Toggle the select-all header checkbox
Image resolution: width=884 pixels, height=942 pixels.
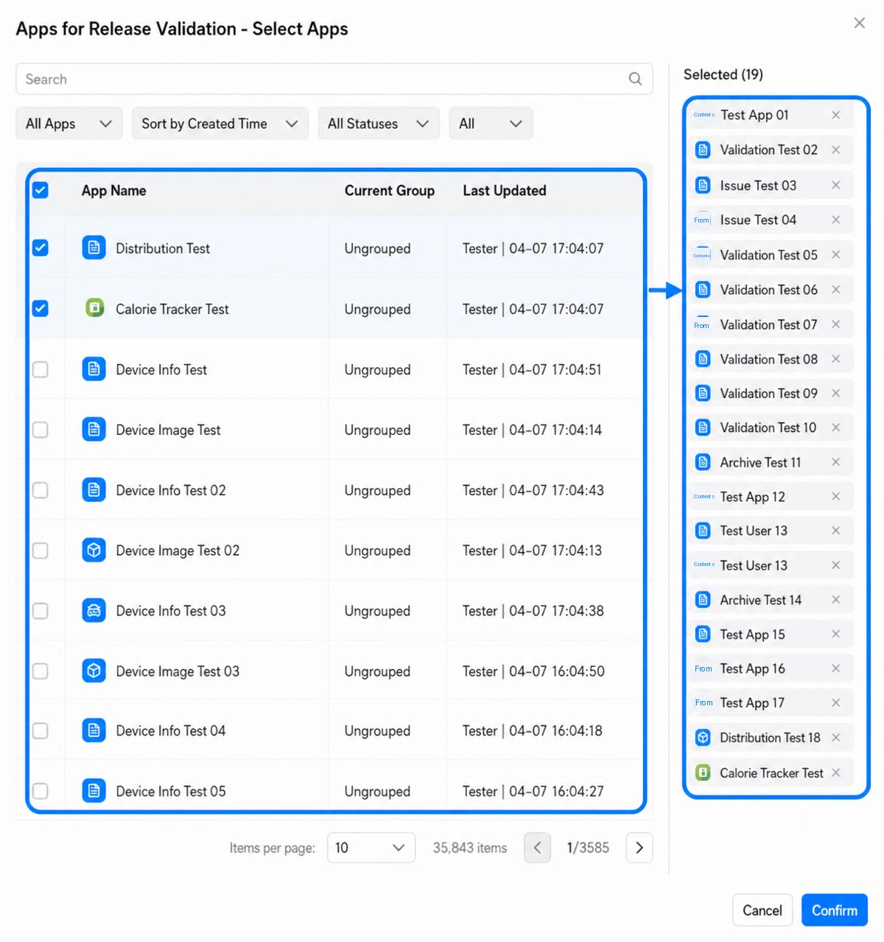click(41, 190)
